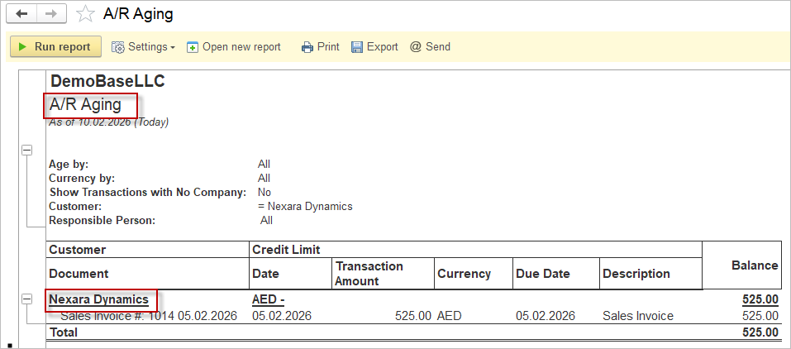791x349 pixels.
Task: Click the Export disk icon
Action: coord(357,47)
